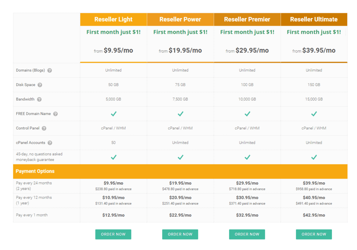Click help icon next to Domains (Blogs)
357x250 pixels.
pos(50,71)
